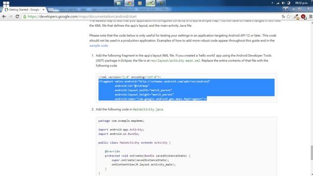Viewport: 313px width, 176px height.
Task: Click the setContentView(R.layout.activity_main) line
Action: click(x=143, y=165)
